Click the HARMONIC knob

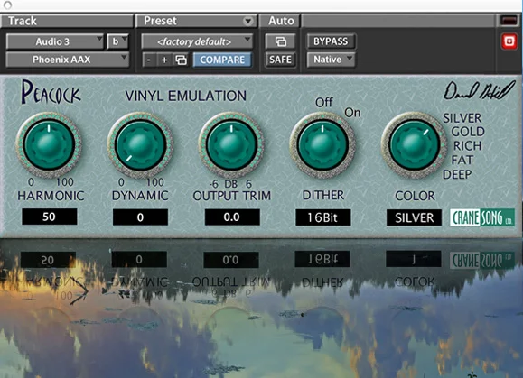pos(49,144)
